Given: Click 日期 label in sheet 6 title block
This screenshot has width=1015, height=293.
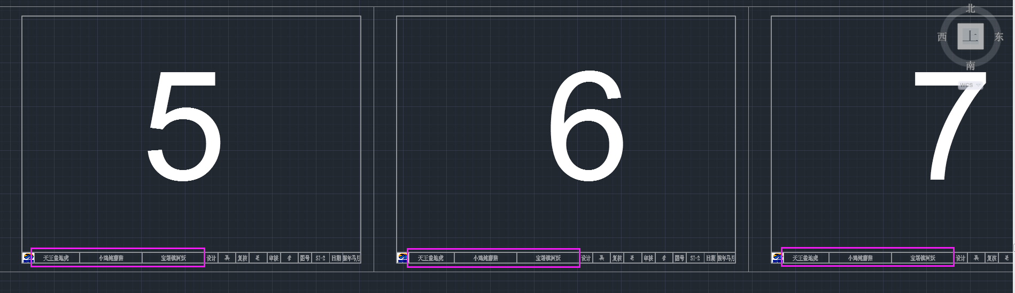Looking at the screenshot, I should [710, 258].
